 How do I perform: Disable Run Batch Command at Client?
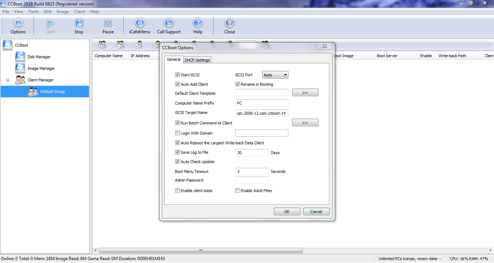[177, 123]
